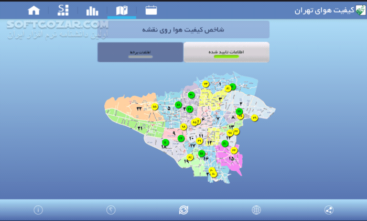Switch to the اطلاعات تایید شده tab

tap(226, 52)
